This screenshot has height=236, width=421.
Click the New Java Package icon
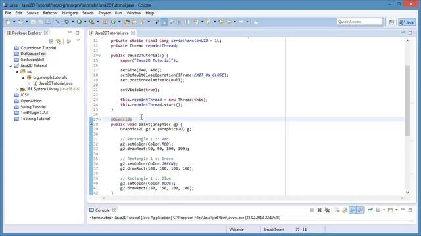(105, 22)
